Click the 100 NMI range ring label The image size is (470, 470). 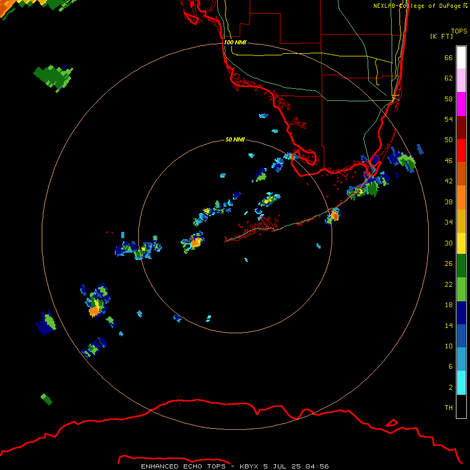(235, 43)
